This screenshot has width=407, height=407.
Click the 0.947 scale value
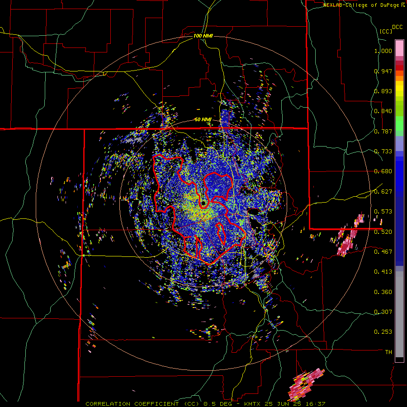pos(383,71)
